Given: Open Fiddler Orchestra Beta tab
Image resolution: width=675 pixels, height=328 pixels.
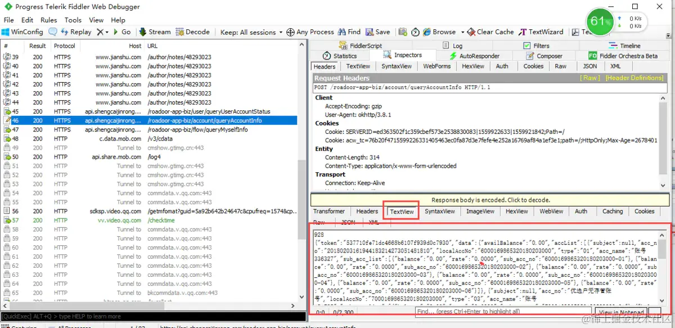Looking at the screenshot, I should 623,56.
